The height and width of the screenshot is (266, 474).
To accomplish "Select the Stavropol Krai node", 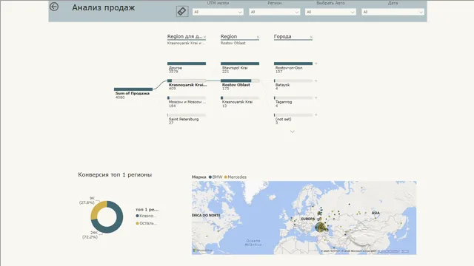I will point(240,67).
